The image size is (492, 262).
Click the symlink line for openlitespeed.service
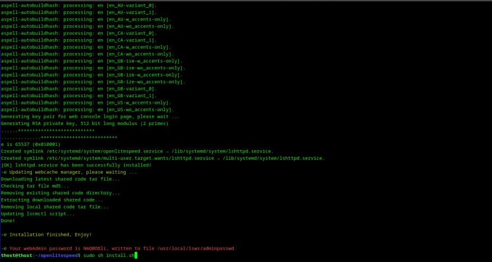(137, 151)
